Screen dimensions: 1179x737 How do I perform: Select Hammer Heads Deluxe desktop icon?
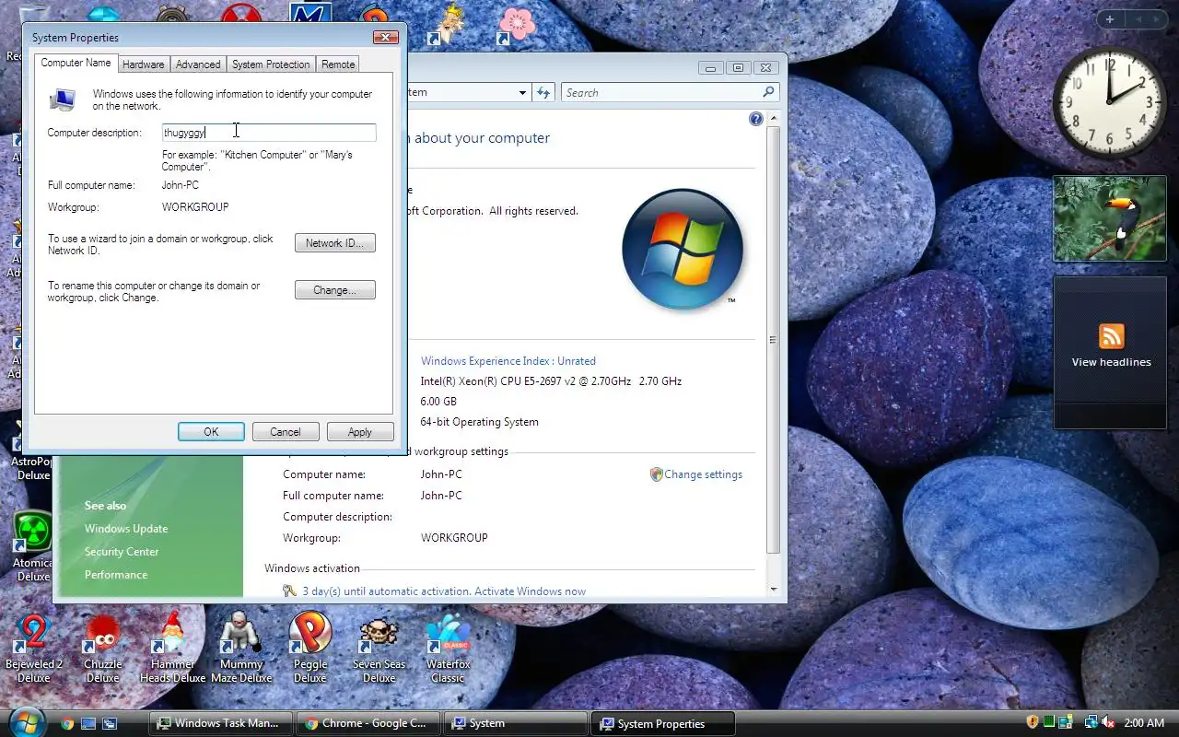coord(172,648)
